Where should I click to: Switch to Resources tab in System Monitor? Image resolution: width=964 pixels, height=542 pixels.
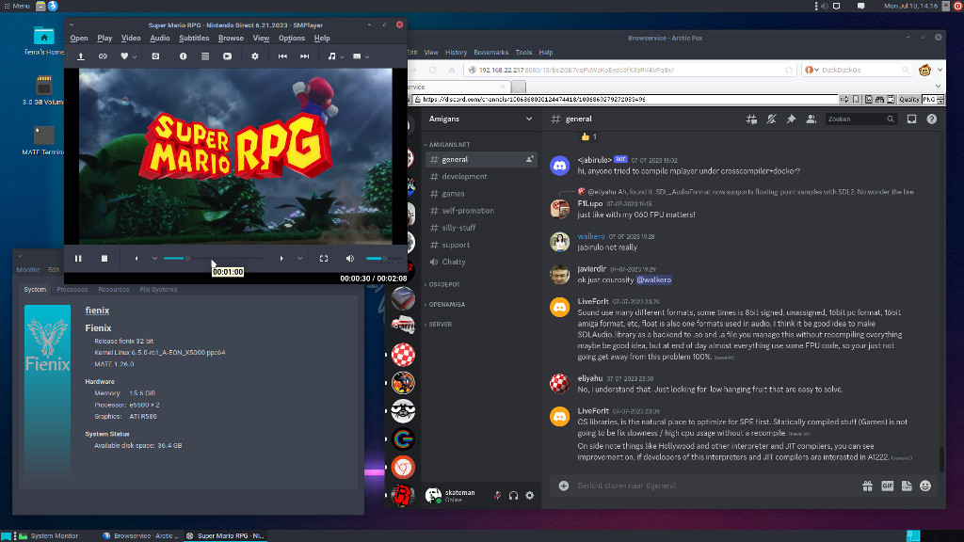(114, 290)
